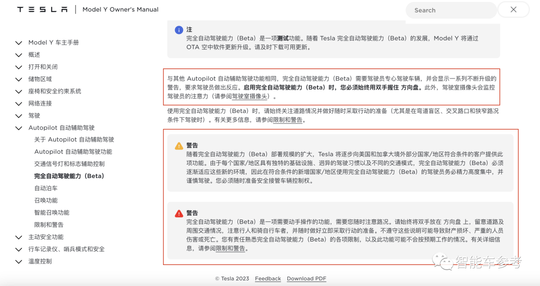
Task: Click the red warning triangle icon
Action: point(178,213)
